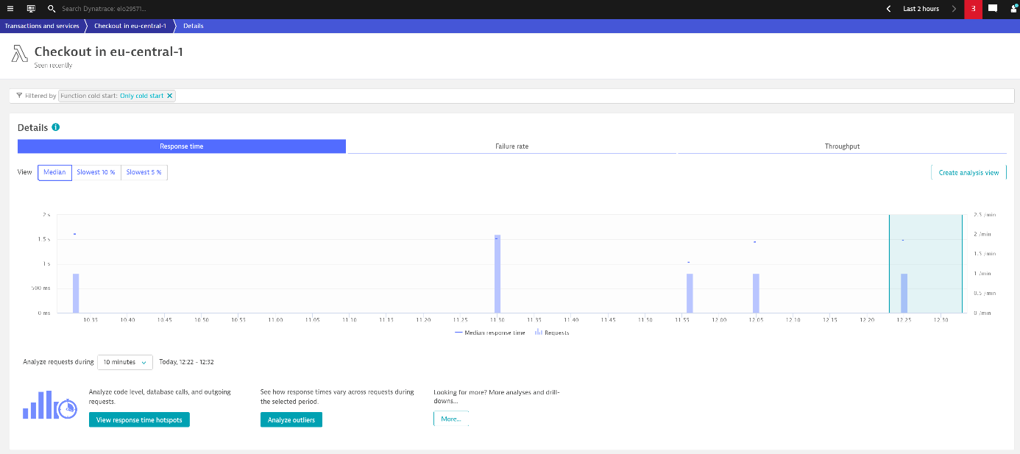Switch to the Failure rate tab
The width and height of the screenshot is (1020, 454).
(x=511, y=146)
